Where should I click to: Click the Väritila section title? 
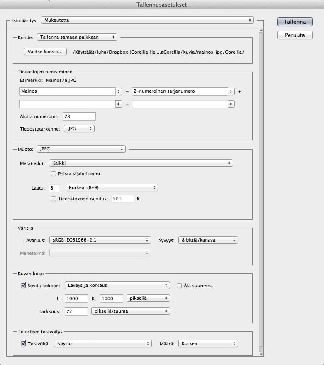point(26,228)
